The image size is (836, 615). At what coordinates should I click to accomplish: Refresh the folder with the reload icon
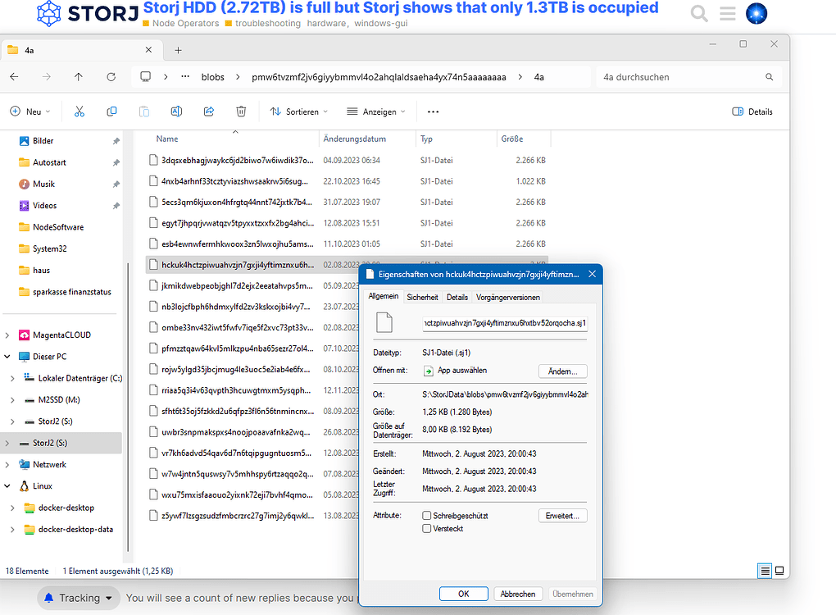point(111,75)
